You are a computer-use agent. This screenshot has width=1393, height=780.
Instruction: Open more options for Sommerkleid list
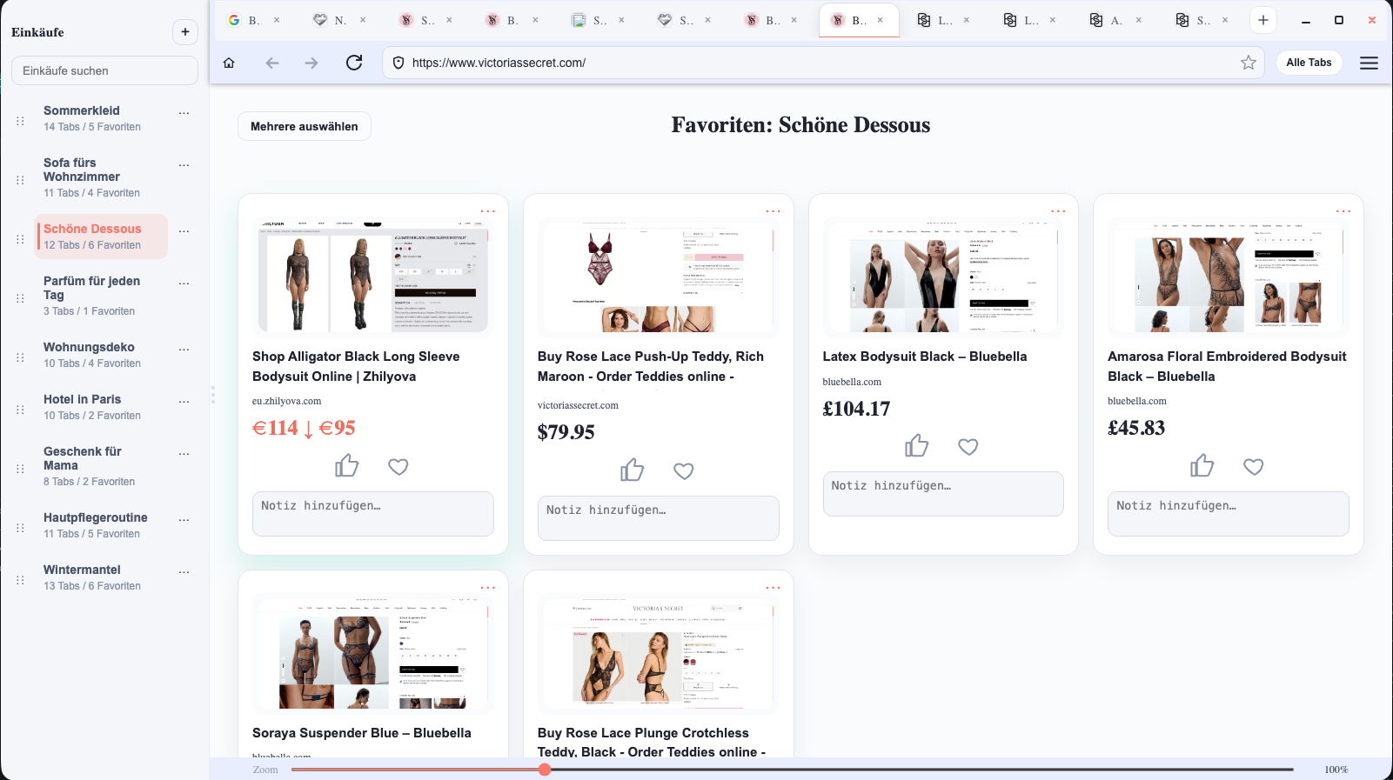click(x=184, y=112)
